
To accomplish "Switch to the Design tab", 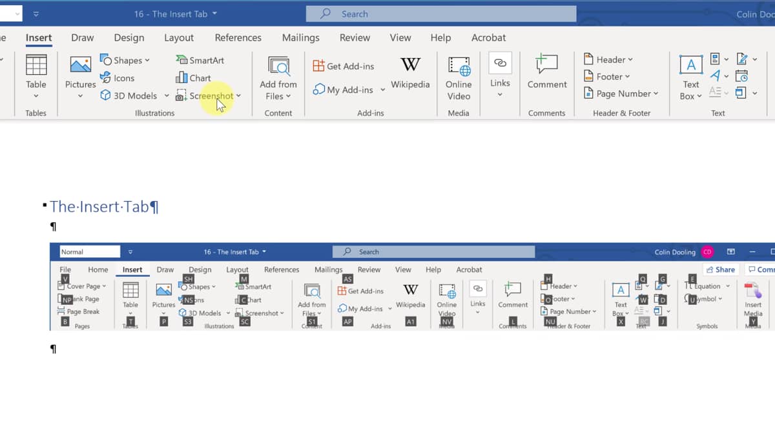I will [129, 37].
